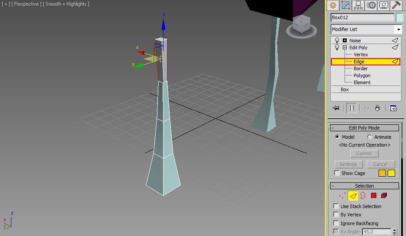This screenshot has width=406, height=236.
Task: Select the Vertex sub-object level in the stack
Action: coord(361,55)
